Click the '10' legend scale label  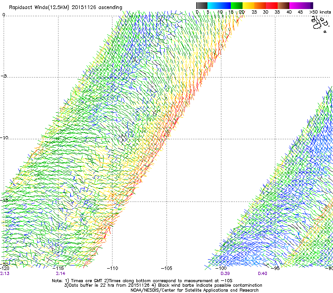pyautogui.click(x=220, y=12)
